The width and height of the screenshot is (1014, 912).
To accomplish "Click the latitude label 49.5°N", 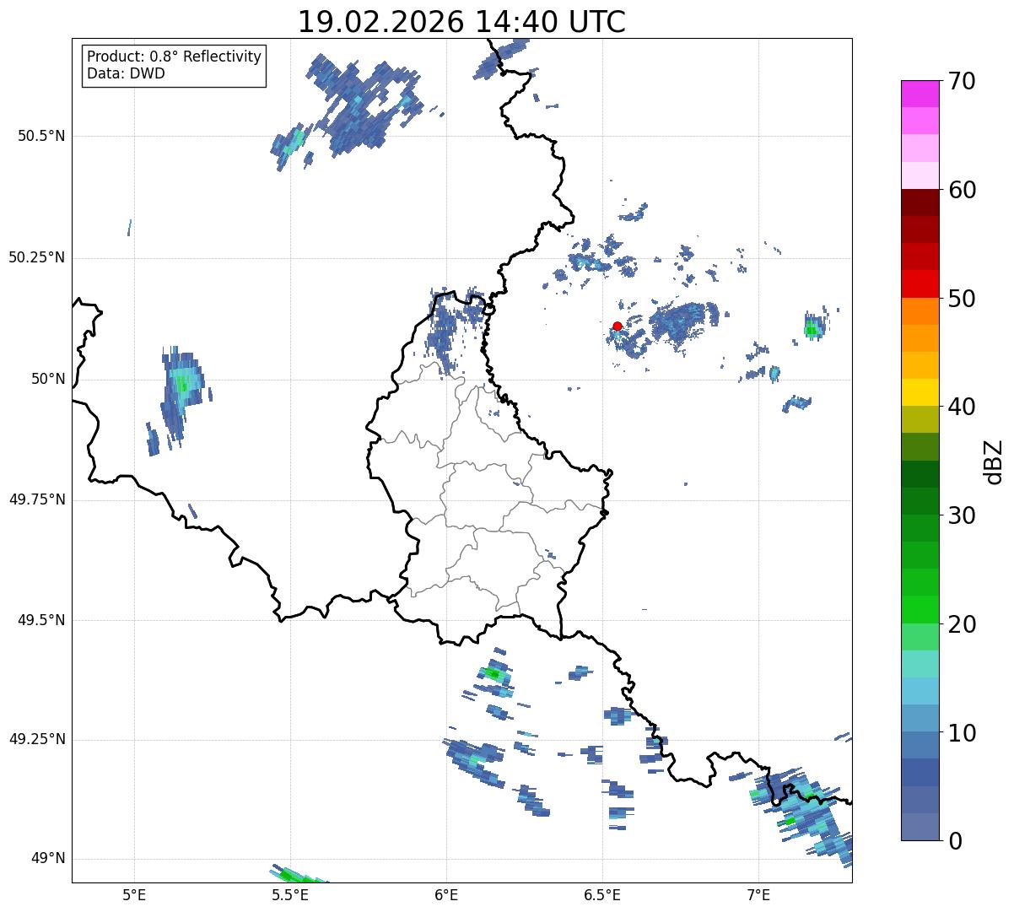I will point(41,620).
